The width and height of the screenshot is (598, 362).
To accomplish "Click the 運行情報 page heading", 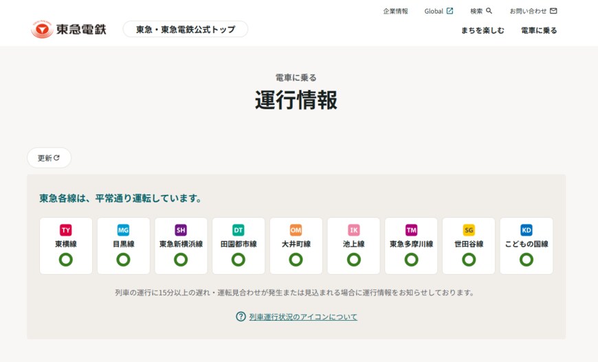I will click(296, 100).
